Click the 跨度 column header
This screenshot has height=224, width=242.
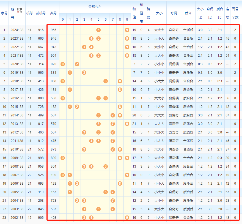click(x=148, y=13)
